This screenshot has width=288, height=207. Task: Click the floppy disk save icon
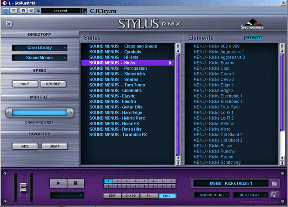click(274, 195)
